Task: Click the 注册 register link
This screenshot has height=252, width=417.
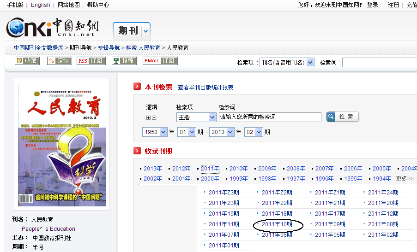Action: coord(393,5)
